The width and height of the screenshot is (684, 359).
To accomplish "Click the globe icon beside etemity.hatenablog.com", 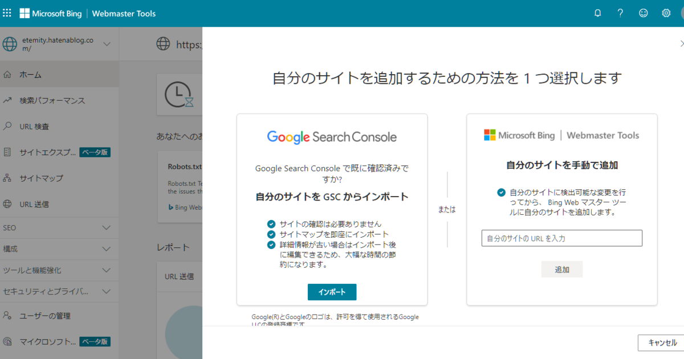I will click(10, 44).
